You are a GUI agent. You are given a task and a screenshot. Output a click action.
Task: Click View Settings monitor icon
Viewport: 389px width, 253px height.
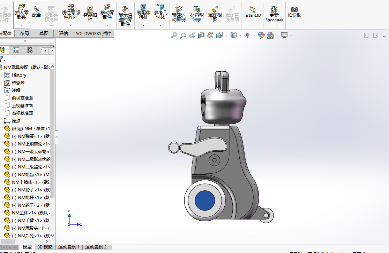284,35
